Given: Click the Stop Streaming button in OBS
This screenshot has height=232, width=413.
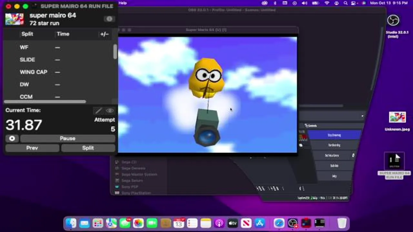Looking at the screenshot, I should [x=334, y=135].
